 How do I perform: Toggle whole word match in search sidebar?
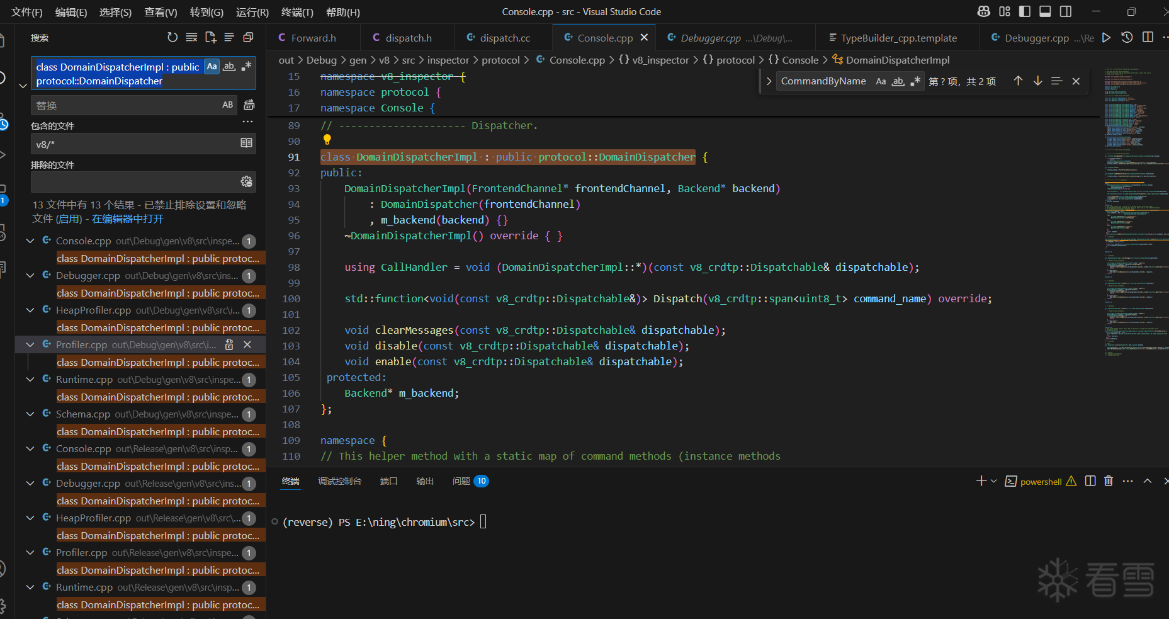click(229, 67)
